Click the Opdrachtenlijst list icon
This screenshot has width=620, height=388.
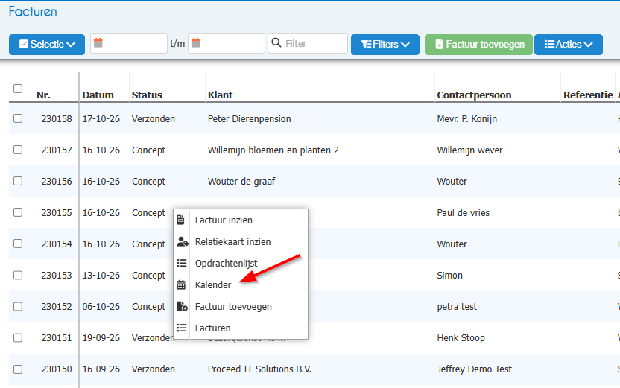tap(182, 263)
